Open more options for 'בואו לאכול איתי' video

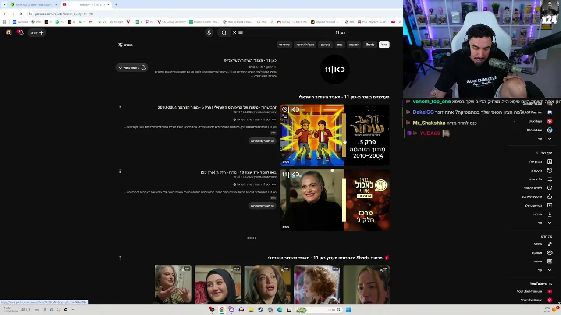(x=120, y=171)
